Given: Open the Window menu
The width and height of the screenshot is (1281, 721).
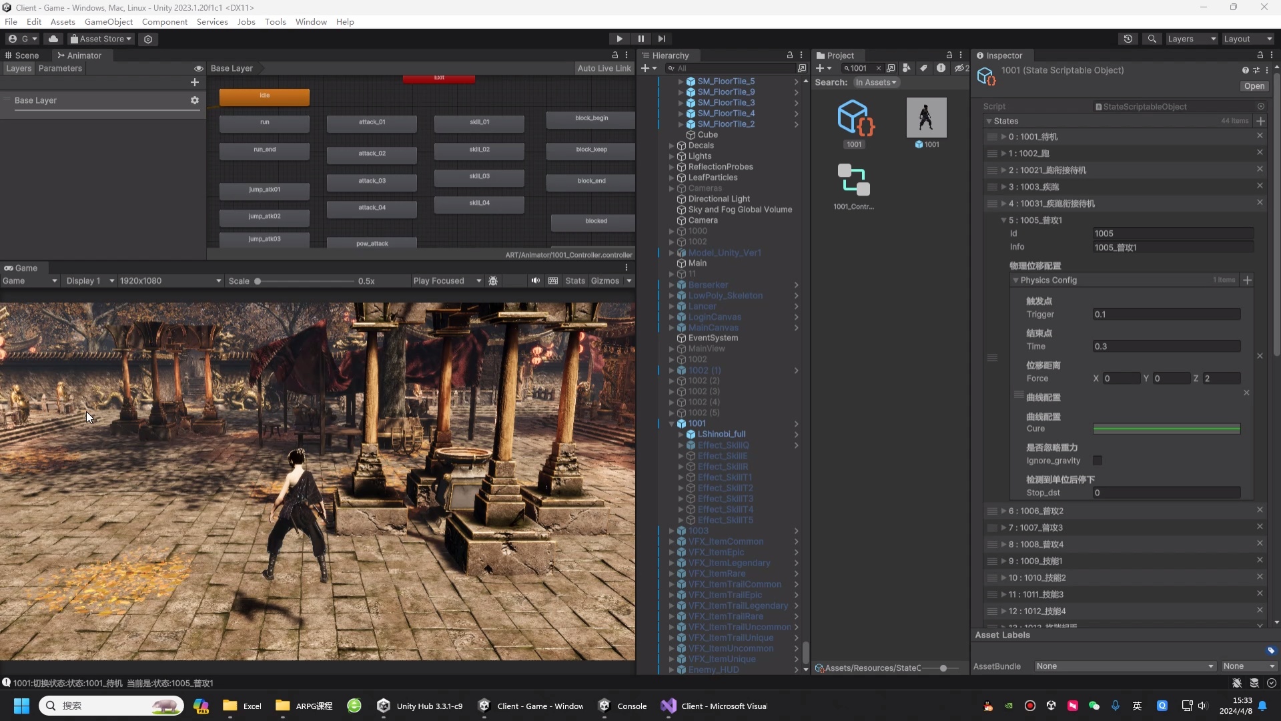Looking at the screenshot, I should coord(311,21).
